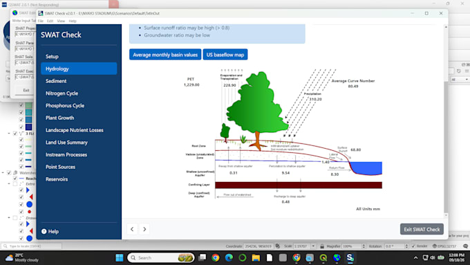
Task: Open the EPSG:32737 CRS indicator
Action: (x=444, y=246)
